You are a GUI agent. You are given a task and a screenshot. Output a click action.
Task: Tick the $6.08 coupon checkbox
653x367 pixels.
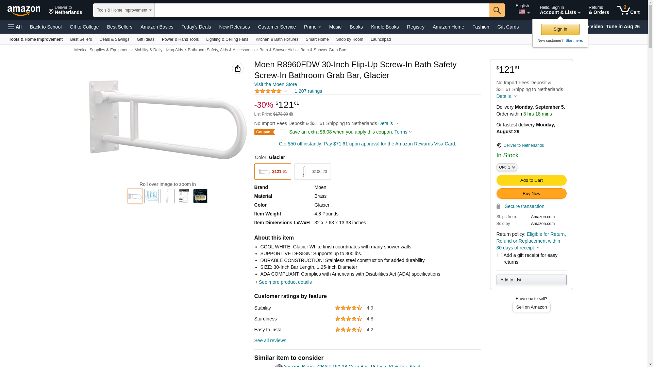[283, 132]
